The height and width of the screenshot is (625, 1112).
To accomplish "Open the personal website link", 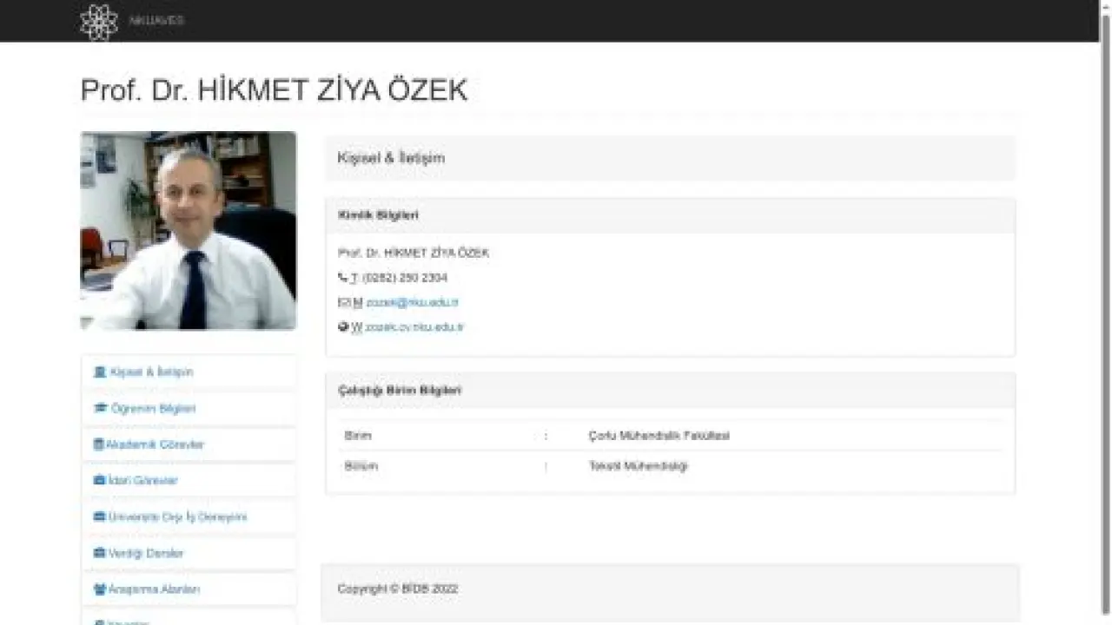I will 414,327.
